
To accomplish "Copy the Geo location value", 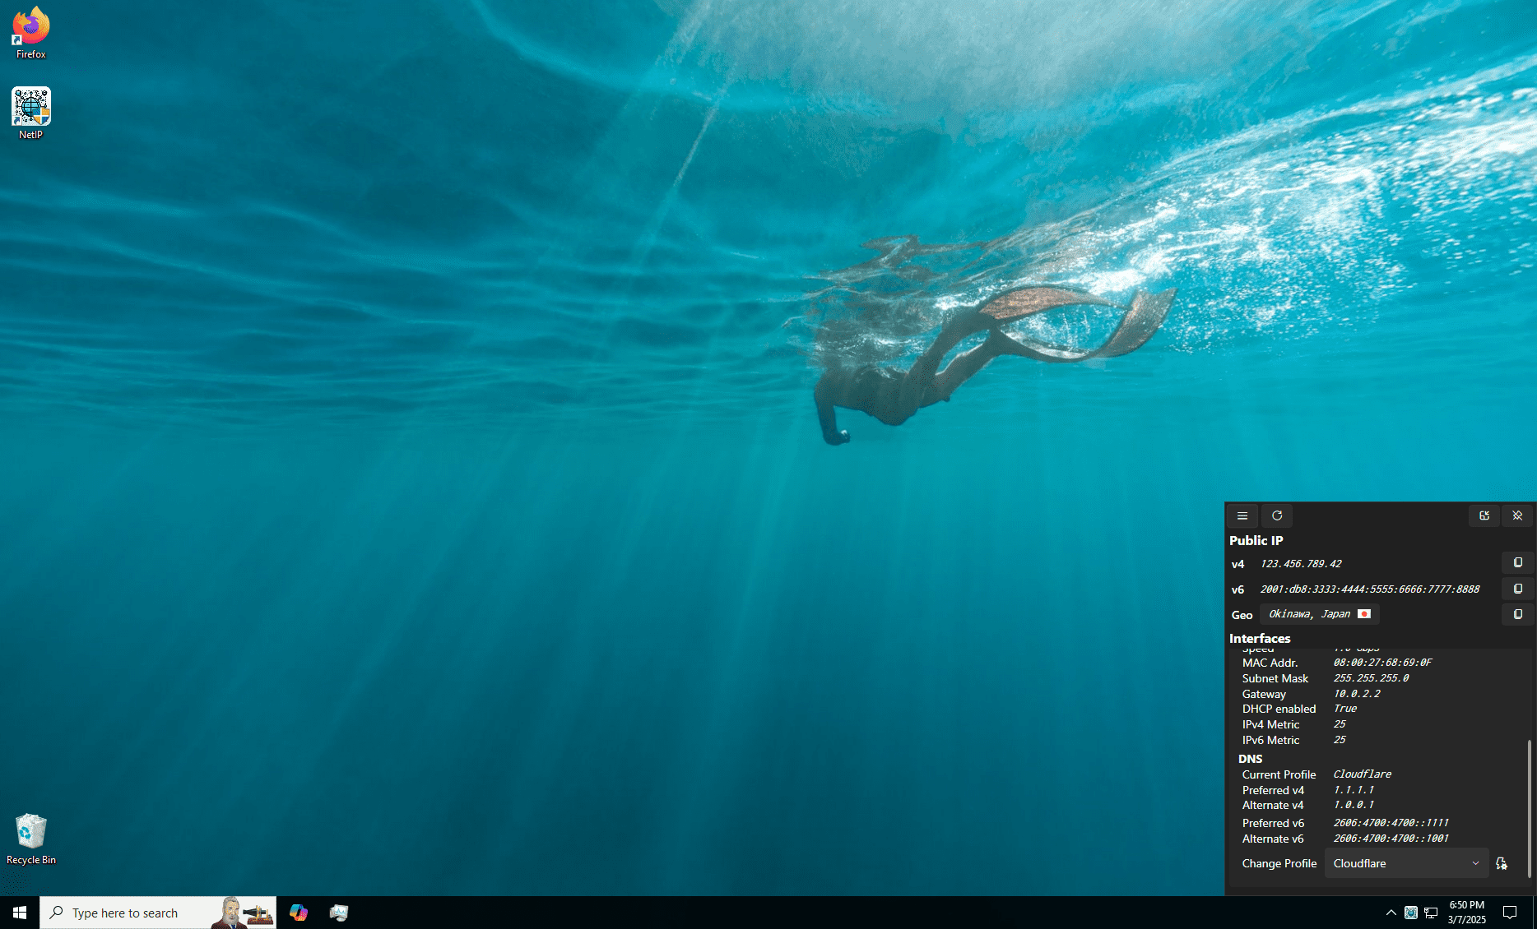I will tap(1518, 614).
